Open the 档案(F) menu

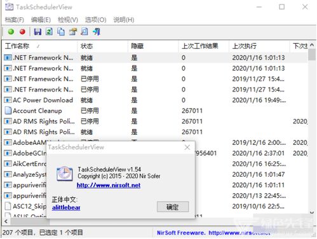(14, 20)
